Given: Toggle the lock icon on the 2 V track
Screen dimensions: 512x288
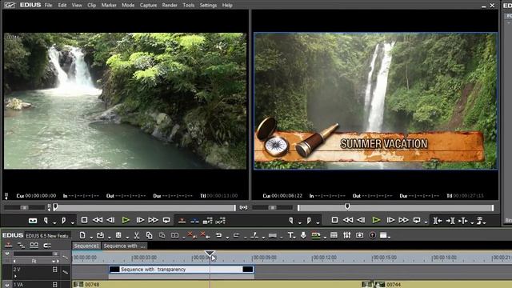Looking at the screenshot, I should [55, 270].
